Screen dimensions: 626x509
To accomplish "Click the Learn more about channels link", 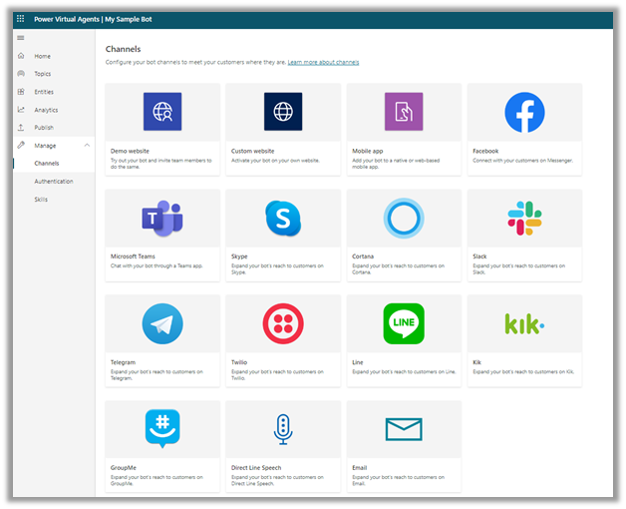I will click(x=323, y=62).
